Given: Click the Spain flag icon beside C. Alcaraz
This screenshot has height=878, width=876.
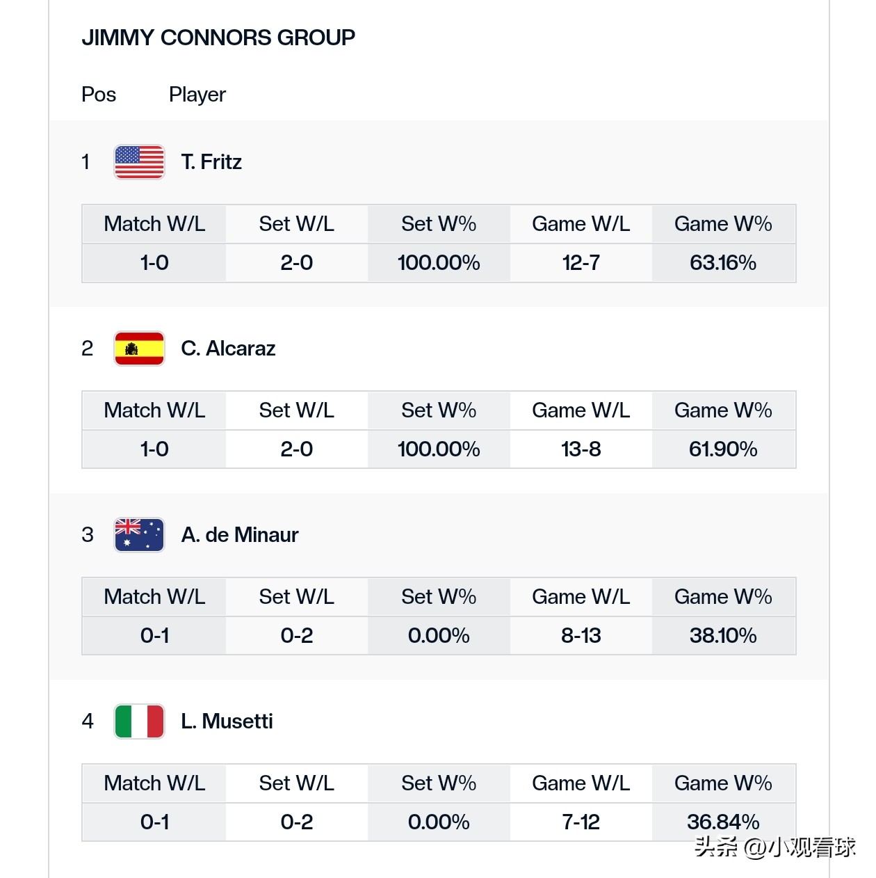Looking at the screenshot, I should point(139,349).
